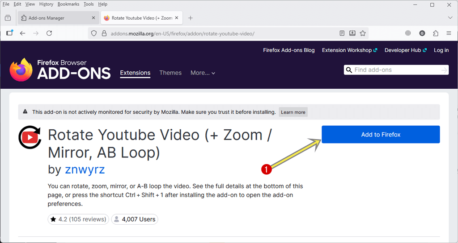
Task: Click the Learn more button
Action: click(293, 112)
